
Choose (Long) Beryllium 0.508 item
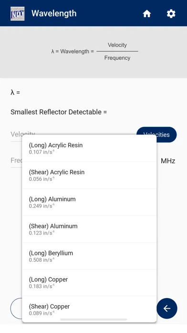tap(89, 256)
